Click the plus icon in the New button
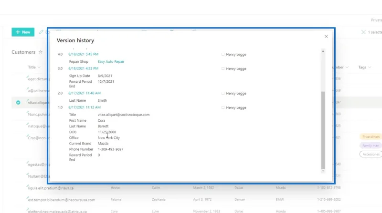 (18, 32)
